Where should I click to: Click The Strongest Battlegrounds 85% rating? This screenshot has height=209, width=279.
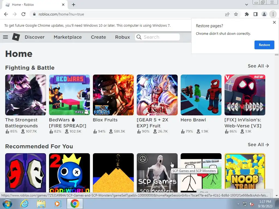pyautogui.click(x=11, y=131)
